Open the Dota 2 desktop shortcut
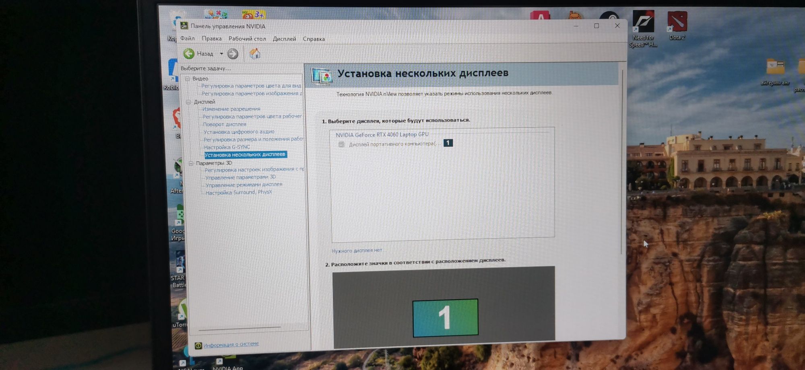 point(677,26)
